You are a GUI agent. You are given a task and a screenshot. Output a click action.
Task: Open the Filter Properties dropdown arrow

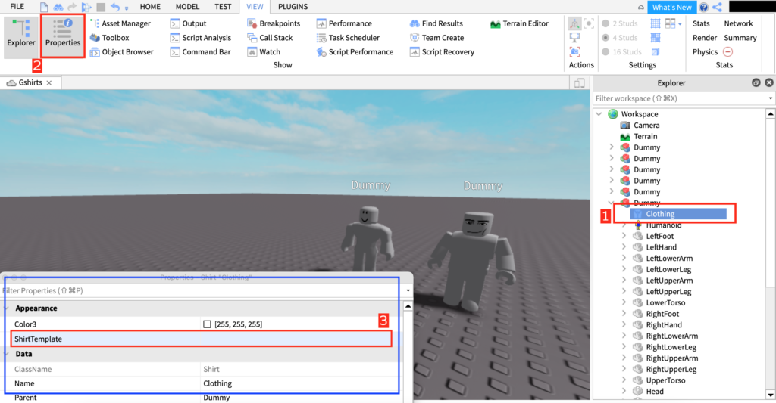pos(408,290)
